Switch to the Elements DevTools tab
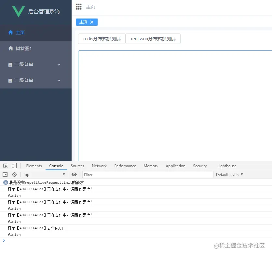Viewport: 272px width, 256px height. [x=34, y=166]
